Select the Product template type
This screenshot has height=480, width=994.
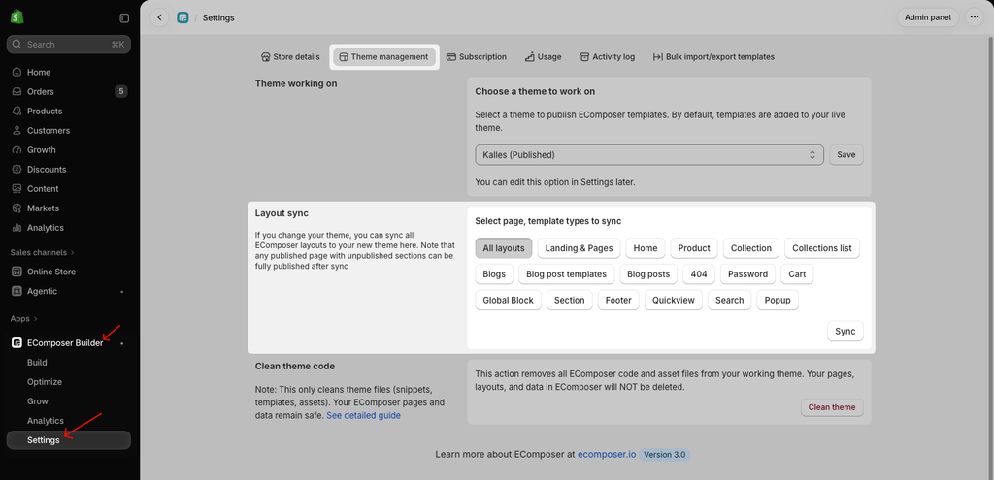pos(693,248)
